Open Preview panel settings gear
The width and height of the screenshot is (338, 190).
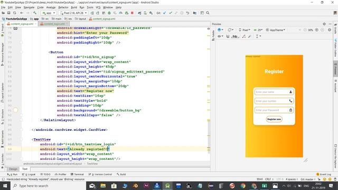pyautogui.click(x=324, y=24)
